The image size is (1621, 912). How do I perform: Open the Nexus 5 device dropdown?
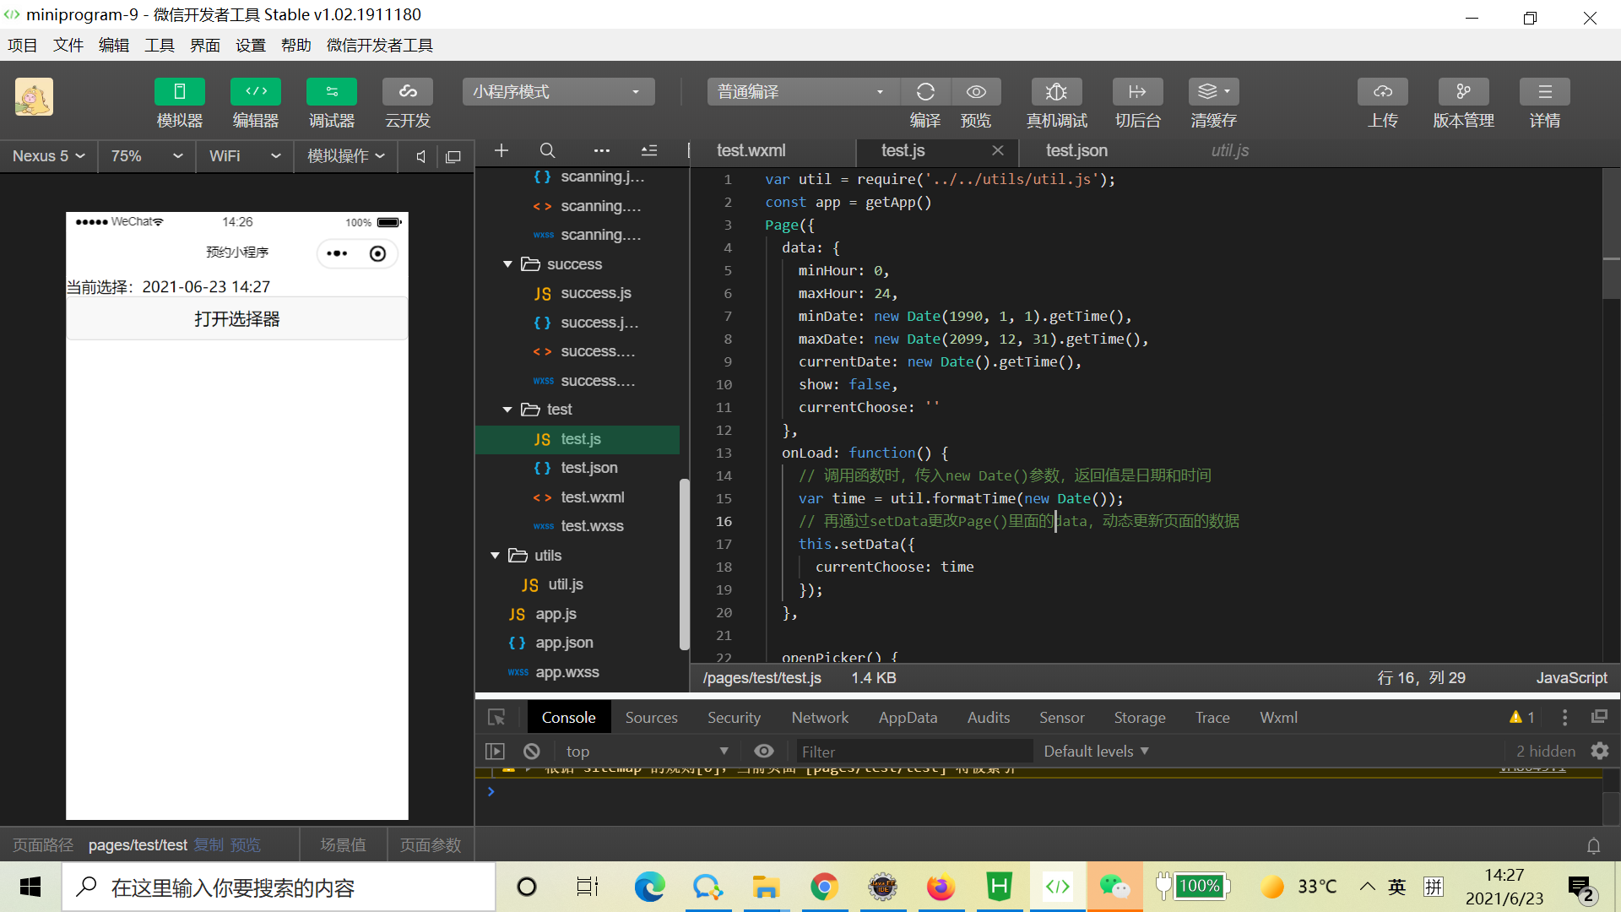pos(49,156)
